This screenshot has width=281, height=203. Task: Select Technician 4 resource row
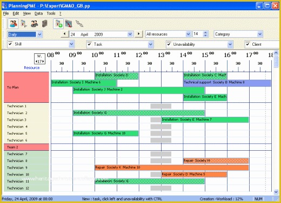pyautogui.click(x=26, y=127)
